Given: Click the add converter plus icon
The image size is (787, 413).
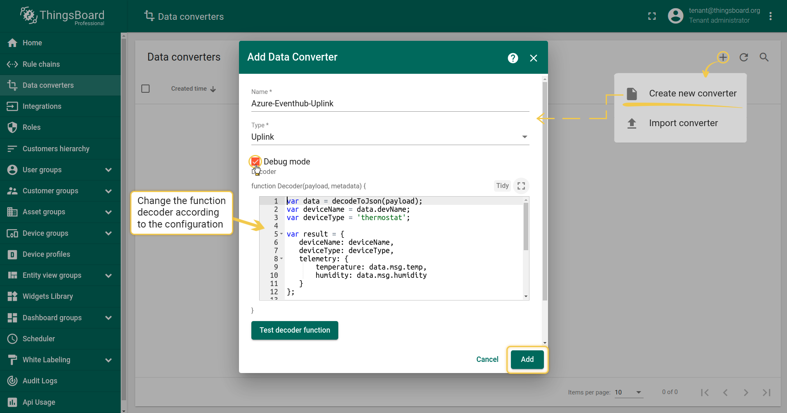Looking at the screenshot, I should coord(723,57).
